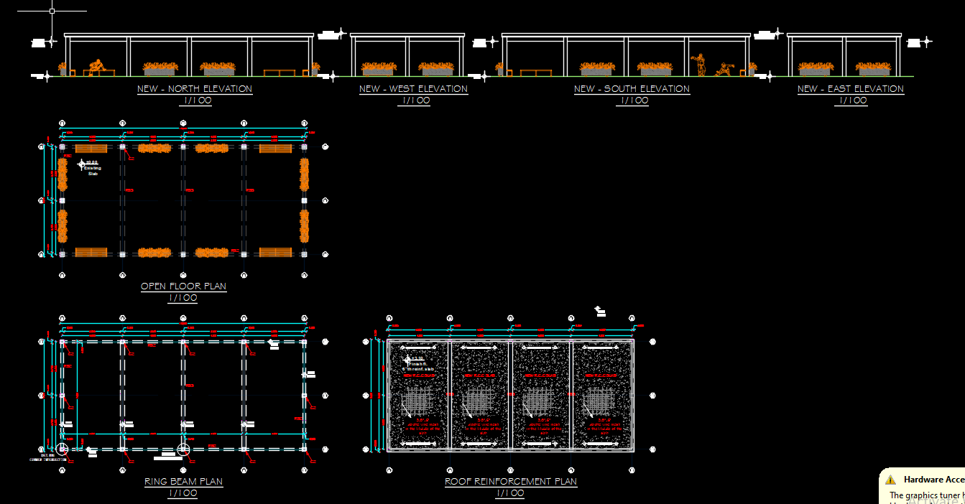Open the Hardware Acceleration notification title
The image size is (965, 504).
pos(933,480)
